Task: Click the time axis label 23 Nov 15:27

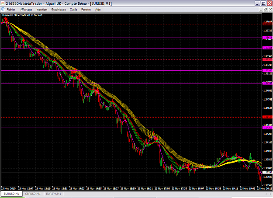Action: pyautogui.click(x=111, y=188)
